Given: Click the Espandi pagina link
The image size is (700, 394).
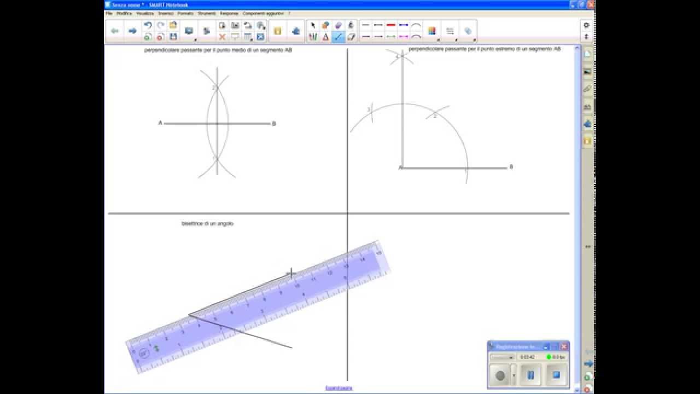Looking at the screenshot, I should pos(339,388).
